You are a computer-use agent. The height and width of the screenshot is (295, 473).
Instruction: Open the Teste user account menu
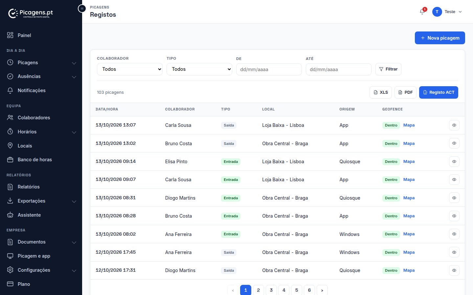[447, 12]
